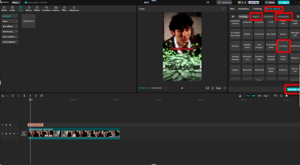Select the Making Dollars text clip

36,125
